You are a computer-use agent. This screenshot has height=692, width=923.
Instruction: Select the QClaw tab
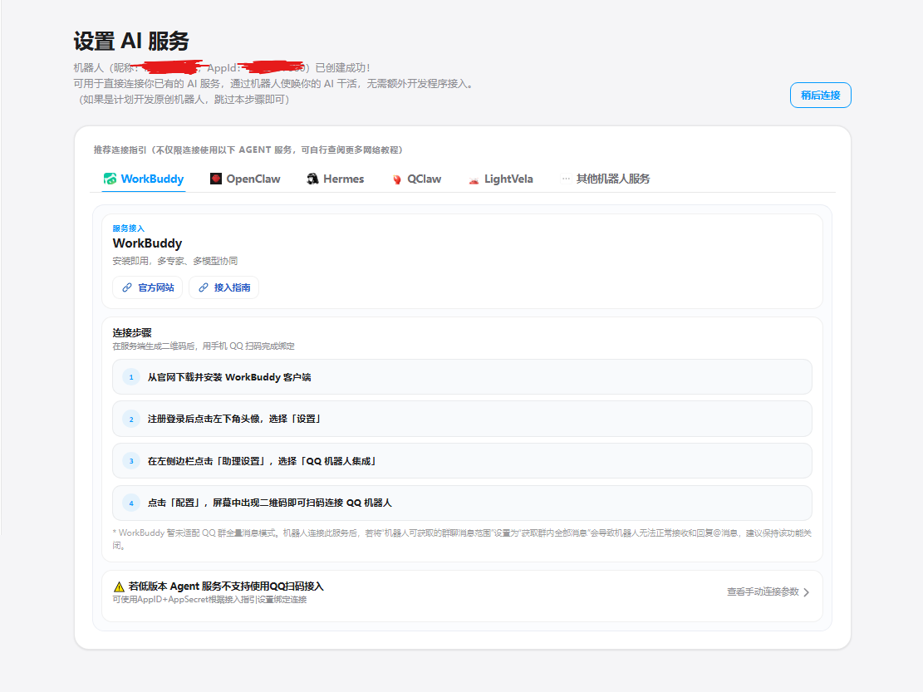(x=417, y=179)
